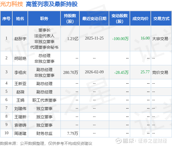Click the name 赵薇
Image resolution: width=172 pixels, height=146 pixels.
tap(20, 92)
